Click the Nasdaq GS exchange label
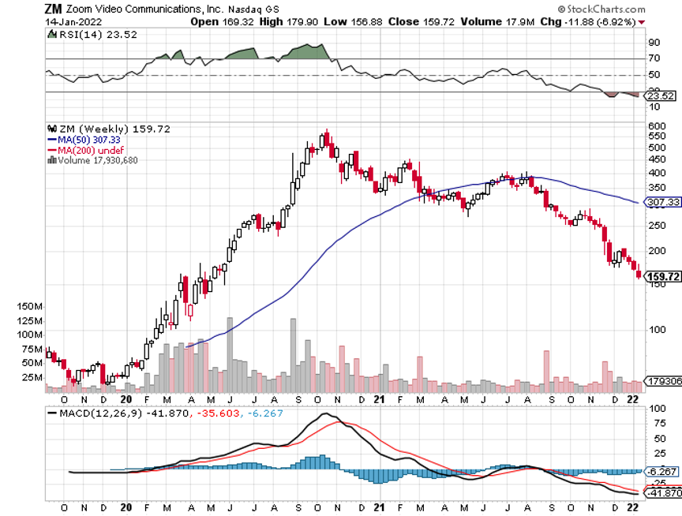This screenshot has width=682, height=516. tap(253, 9)
